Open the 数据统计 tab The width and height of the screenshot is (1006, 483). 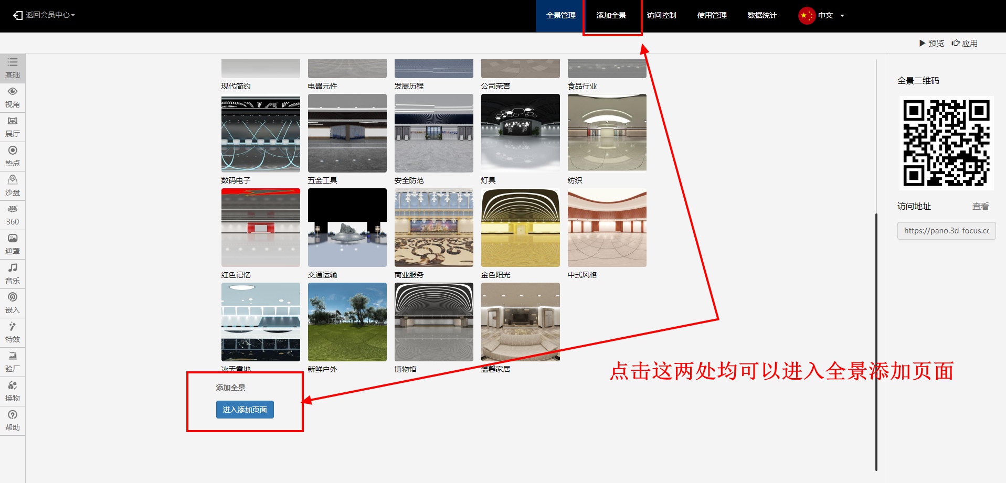pos(762,16)
